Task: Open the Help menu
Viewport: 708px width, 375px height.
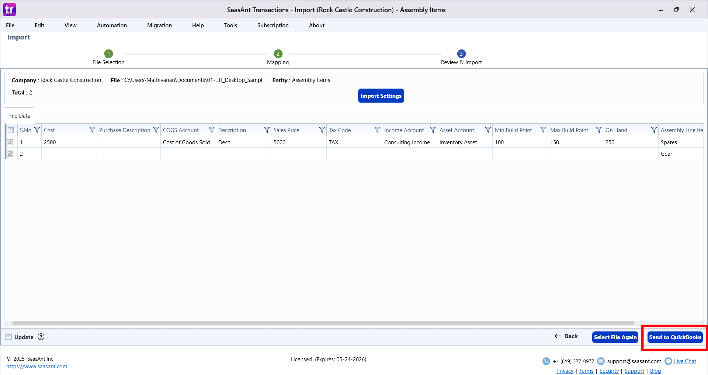Action: 198,25
